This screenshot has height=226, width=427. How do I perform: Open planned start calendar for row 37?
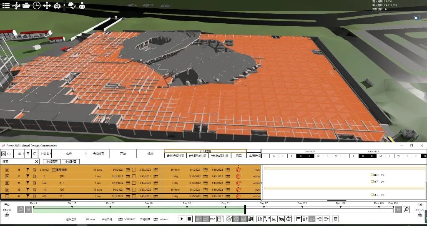[206, 176]
